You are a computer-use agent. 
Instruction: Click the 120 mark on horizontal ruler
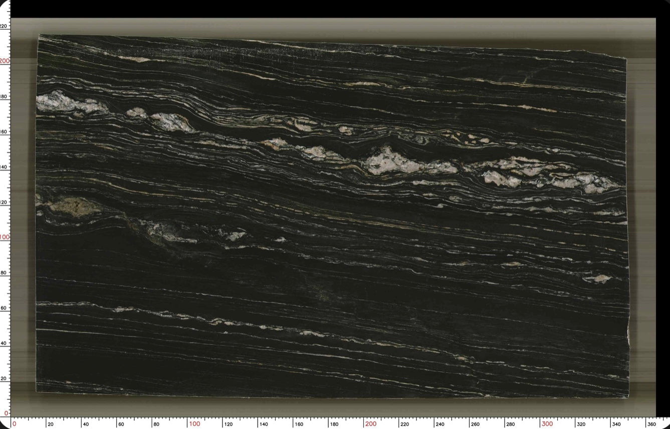(228, 424)
